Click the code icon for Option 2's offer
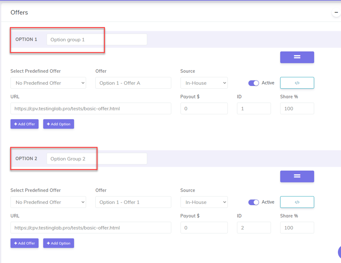This screenshot has width=341, height=263. pyautogui.click(x=297, y=202)
